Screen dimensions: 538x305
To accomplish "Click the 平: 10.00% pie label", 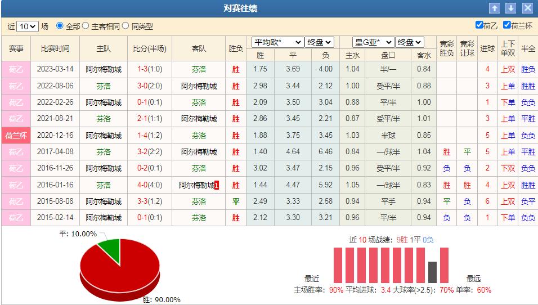I will 78,234.
